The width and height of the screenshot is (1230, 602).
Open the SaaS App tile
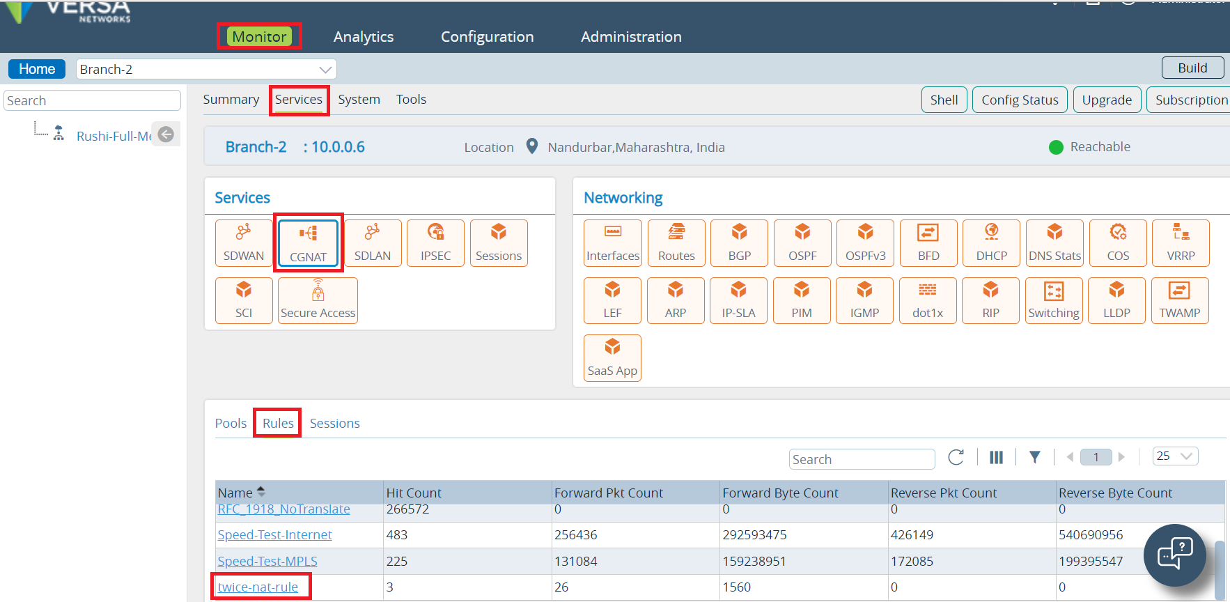612,358
